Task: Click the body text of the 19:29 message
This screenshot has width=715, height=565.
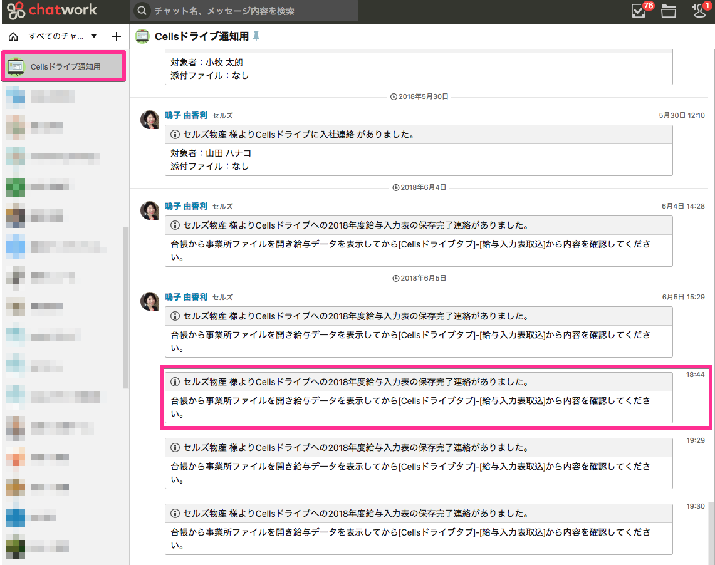Action: tap(410, 473)
